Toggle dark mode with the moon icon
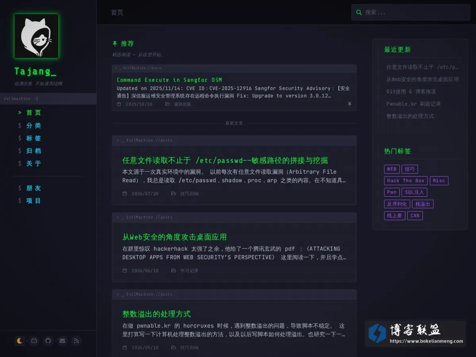This screenshot has width=476, height=357. [x=19, y=341]
